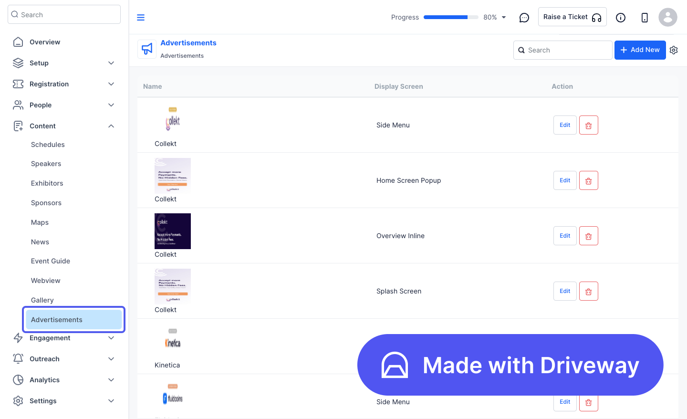Click the Content document icon
This screenshot has height=419, width=687.
tap(18, 126)
